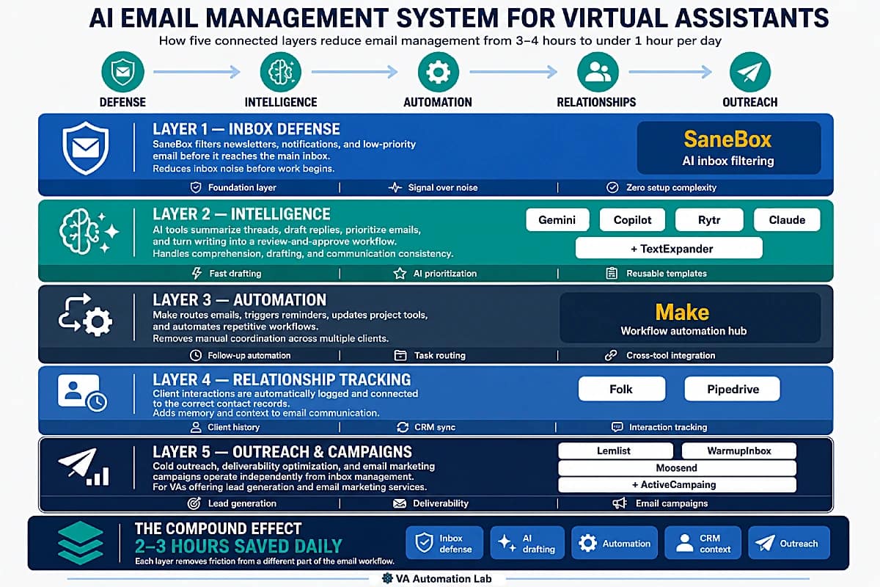This screenshot has height=587, width=880.
Task: Select the + TextExpander pill
Action: (x=669, y=248)
